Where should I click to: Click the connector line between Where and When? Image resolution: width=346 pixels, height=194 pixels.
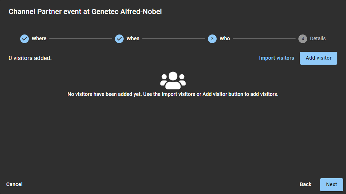81,38
